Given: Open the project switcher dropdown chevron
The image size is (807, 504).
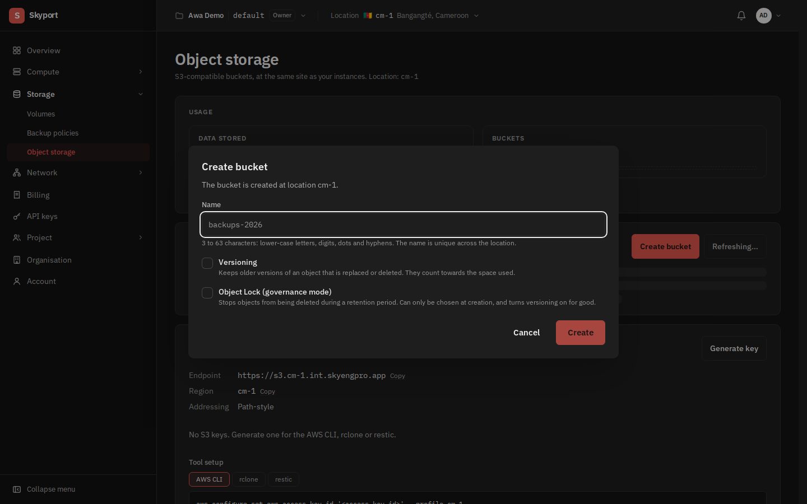Looking at the screenshot, I should tap(303, 16).
